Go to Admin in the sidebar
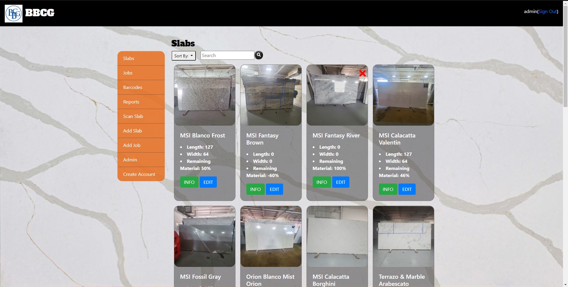 (141, 160)
